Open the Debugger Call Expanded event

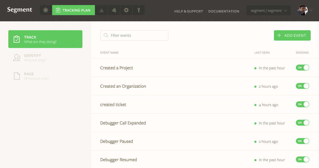coord(123,123)
